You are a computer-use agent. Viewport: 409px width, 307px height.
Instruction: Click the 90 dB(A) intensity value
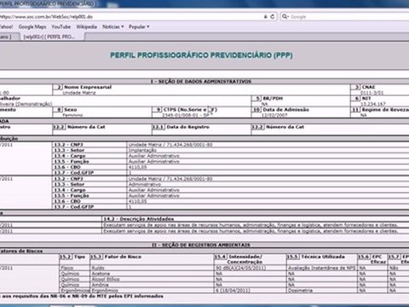pos(241,268)
